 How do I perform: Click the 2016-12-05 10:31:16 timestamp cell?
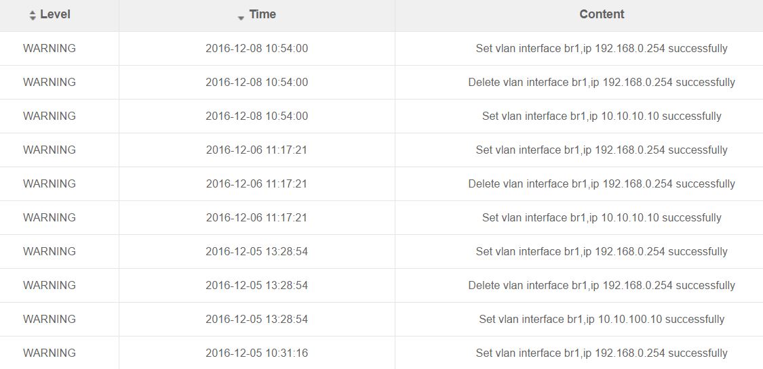[256, 353]
